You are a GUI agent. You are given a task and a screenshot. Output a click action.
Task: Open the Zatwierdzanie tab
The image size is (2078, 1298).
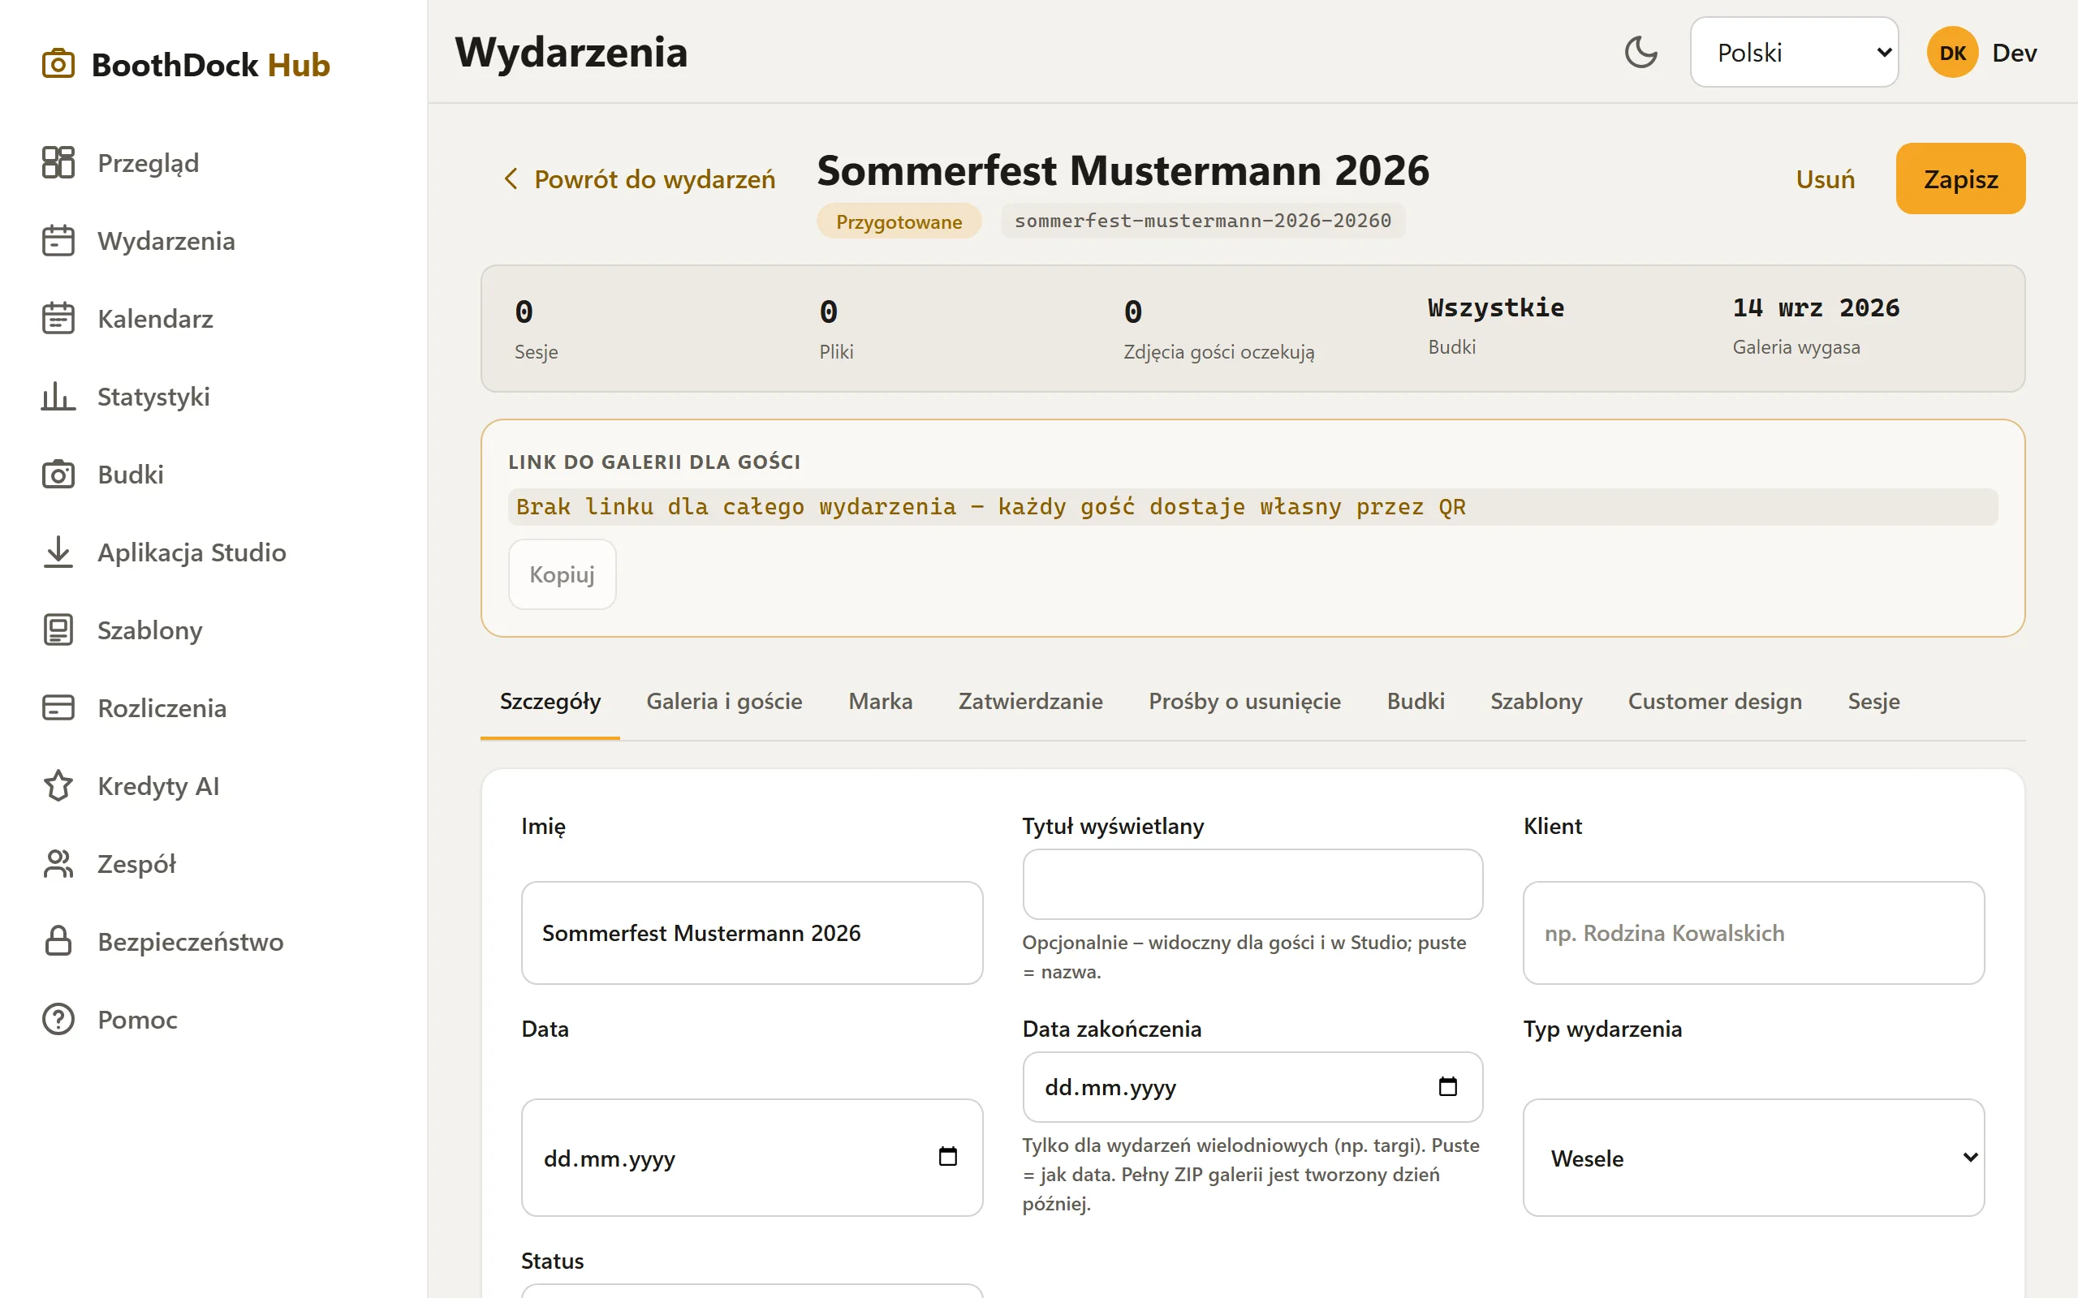[1030, 702]
